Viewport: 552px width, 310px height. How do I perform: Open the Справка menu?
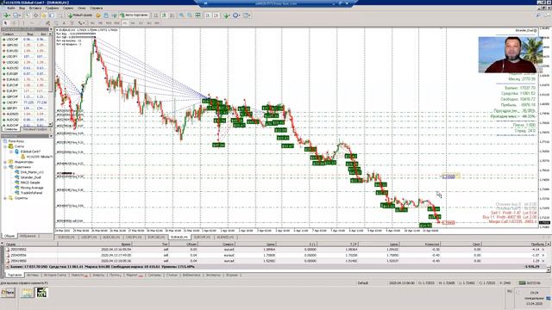pos(96,8)
